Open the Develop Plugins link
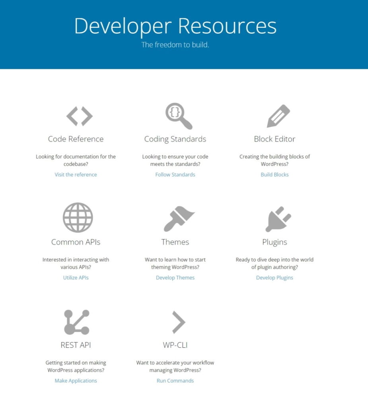368x407 pixels. pyautogui.click(x=275, y=278)
